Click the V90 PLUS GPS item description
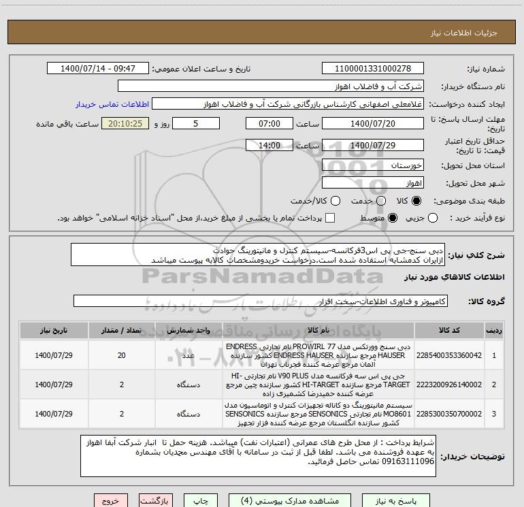 point(318,385)
